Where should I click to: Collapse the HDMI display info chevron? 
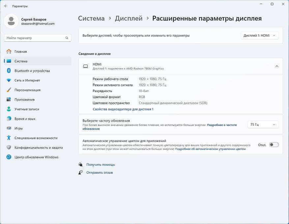[277, 66]
